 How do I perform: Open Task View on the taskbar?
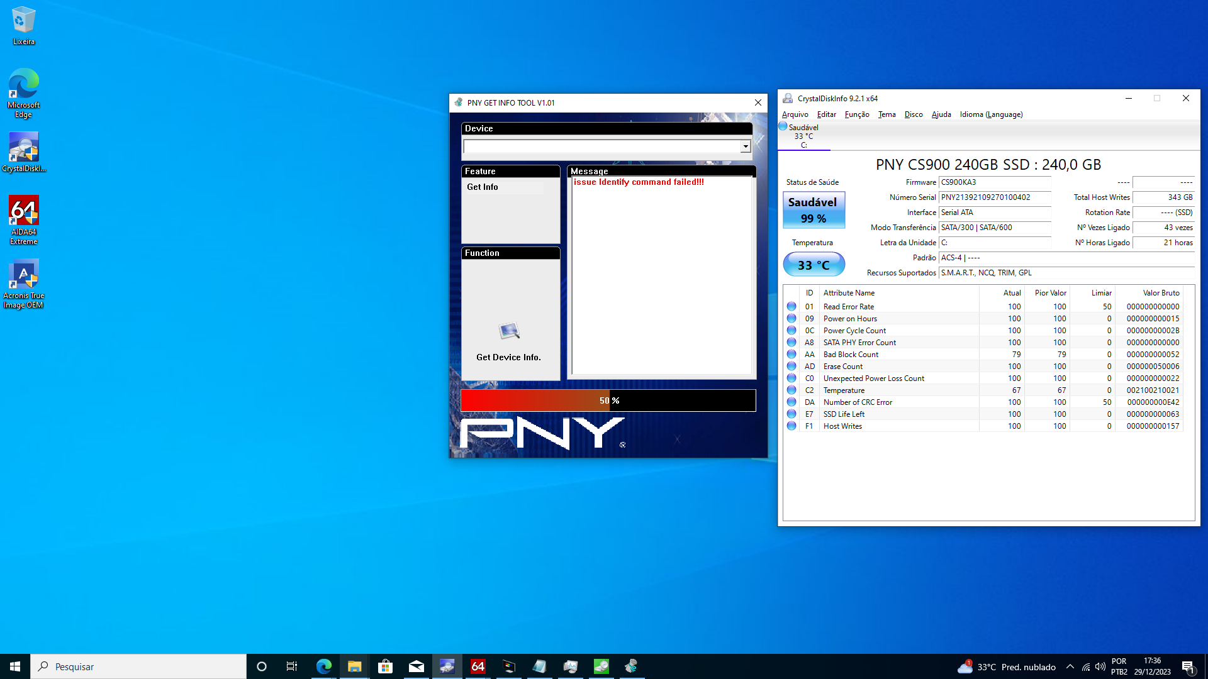(292, 666)
